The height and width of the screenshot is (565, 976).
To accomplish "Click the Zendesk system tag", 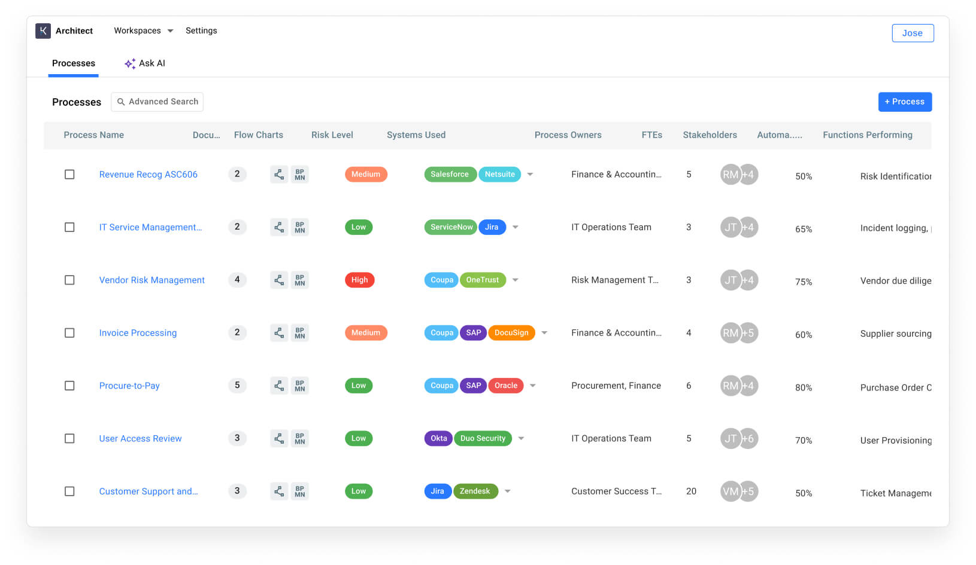I will pyautogui.click(x=475, y=491).
